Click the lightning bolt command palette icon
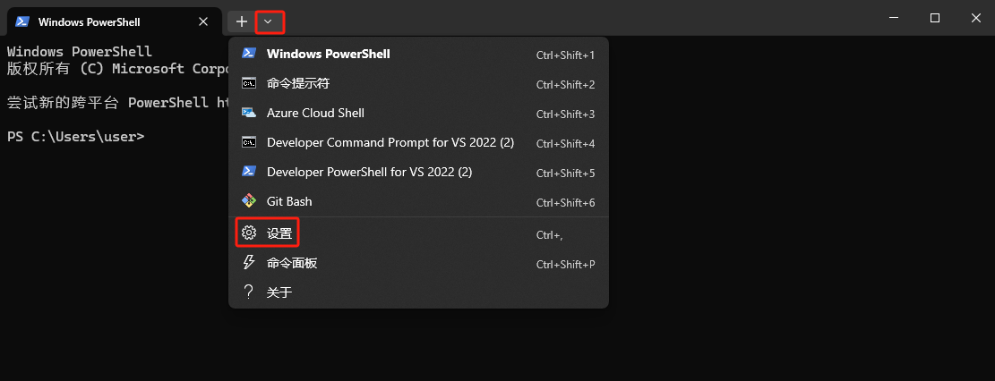Screen dimensions: 995x381 (249, 263)
